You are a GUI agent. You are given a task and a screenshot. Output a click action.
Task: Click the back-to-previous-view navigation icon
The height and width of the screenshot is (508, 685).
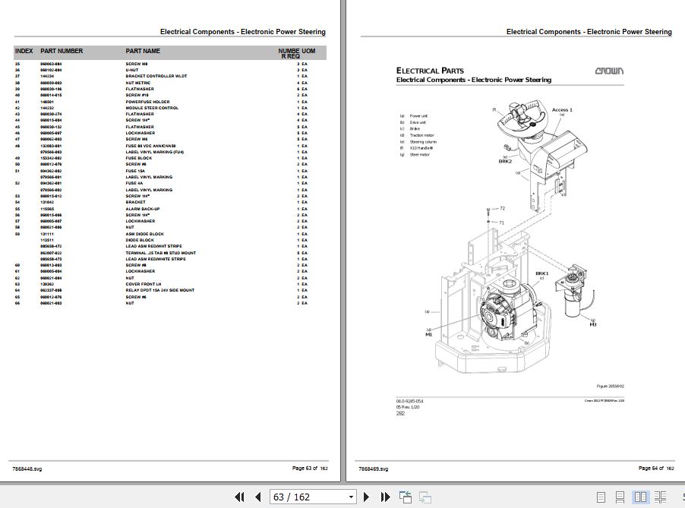click(406, 497)
